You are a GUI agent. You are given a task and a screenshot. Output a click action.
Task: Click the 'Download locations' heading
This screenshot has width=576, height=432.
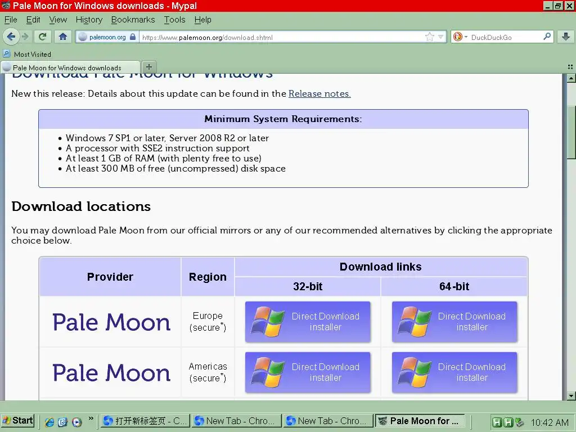(x=81, y=206)
